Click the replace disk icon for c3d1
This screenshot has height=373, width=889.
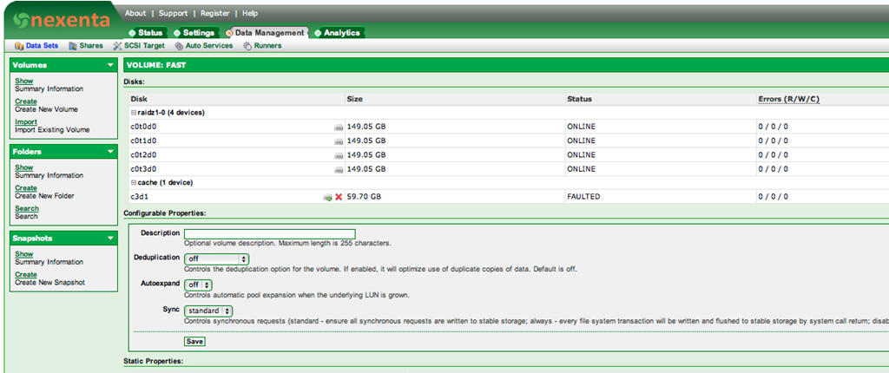pos(327,197)
